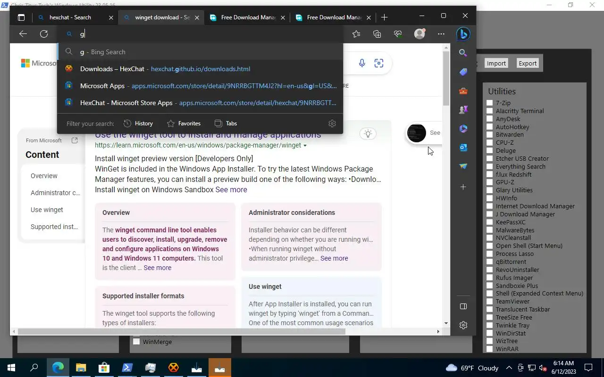Tick the qBittorrent checkbox
The width and height of the screenshot is (604, 377).
coord(490,262)
